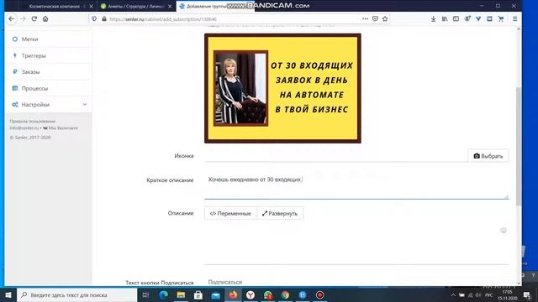Click the padlock site info icon
The image size is (538, 302).
[104, 18]
